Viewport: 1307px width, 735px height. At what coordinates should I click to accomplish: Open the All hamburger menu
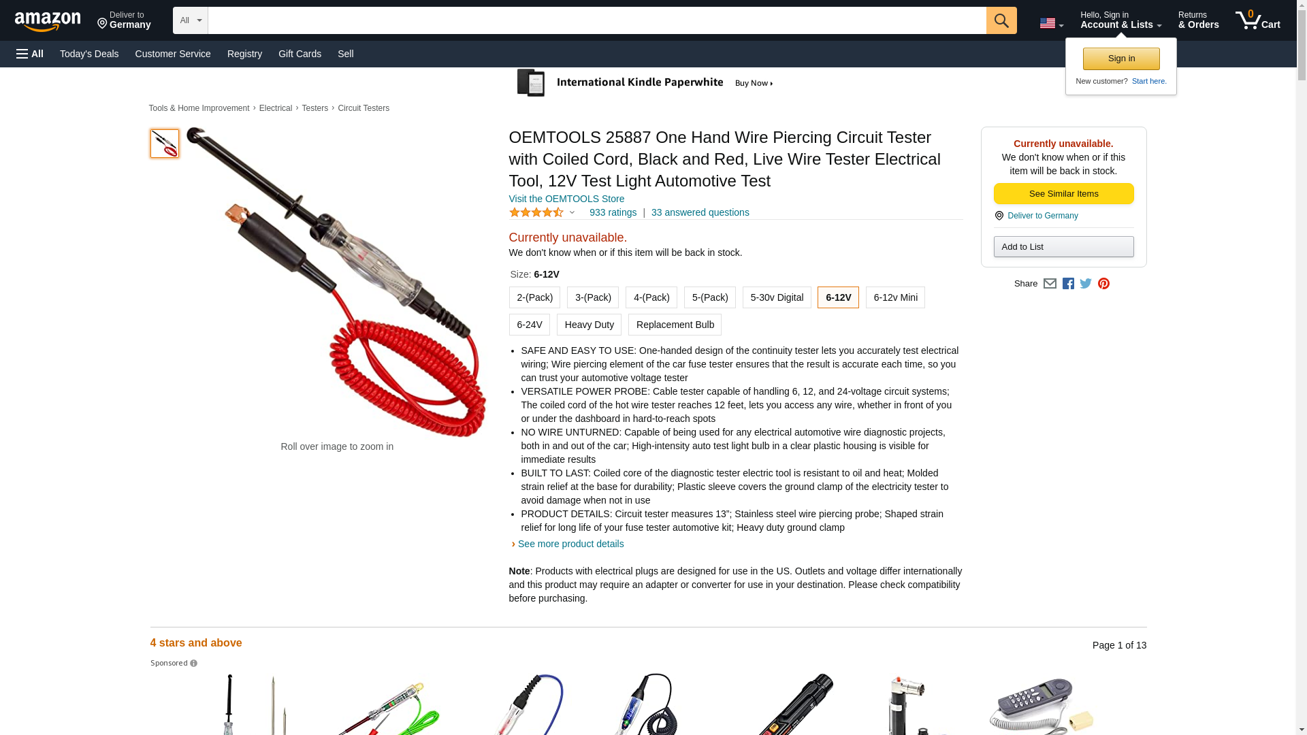click(x=30, y=54)
